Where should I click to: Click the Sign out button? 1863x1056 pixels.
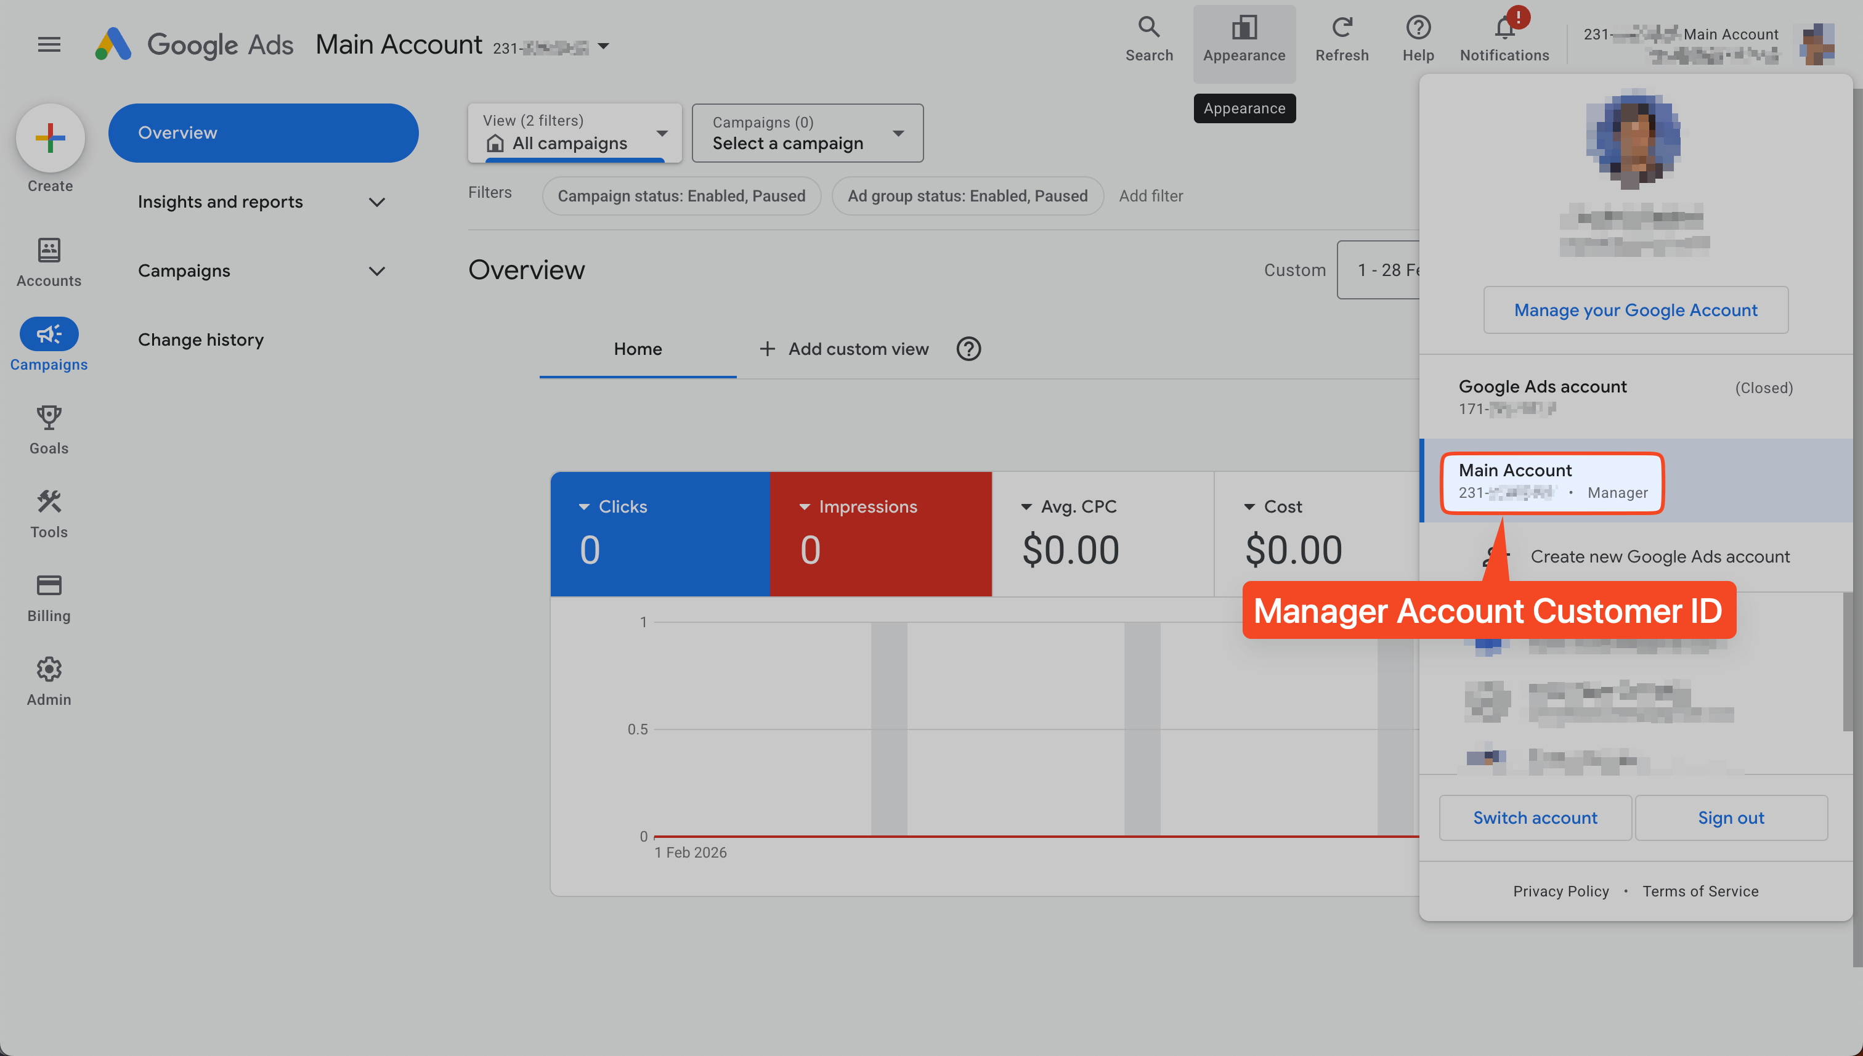[x=1731, y=818]
